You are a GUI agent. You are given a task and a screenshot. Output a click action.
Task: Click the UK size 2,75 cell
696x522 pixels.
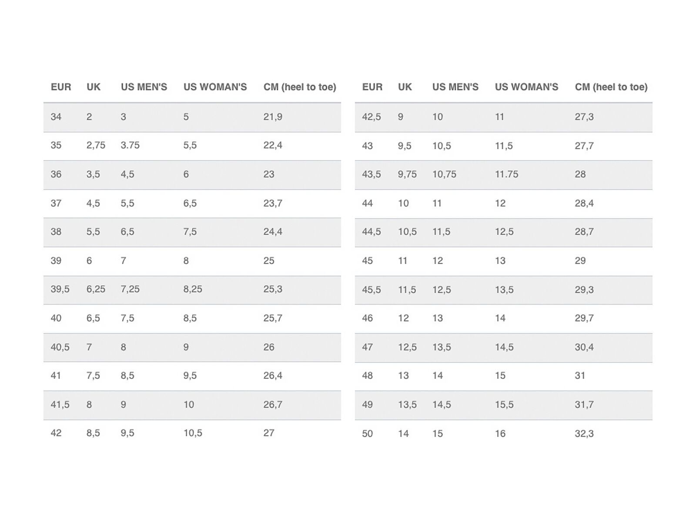click(96, 145)
